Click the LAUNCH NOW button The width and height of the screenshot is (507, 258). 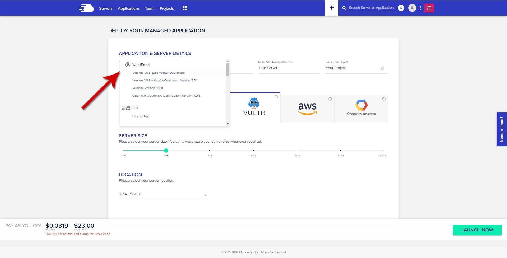[x=477, y=230]
